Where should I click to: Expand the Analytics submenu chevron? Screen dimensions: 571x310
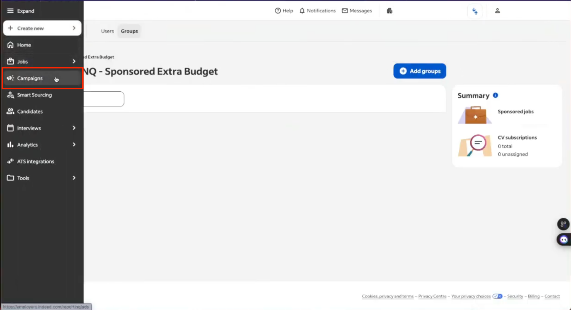coord(74,145)
